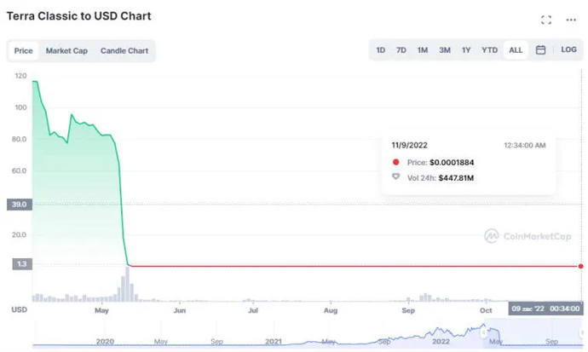Select the 1D time range
588x352 pixels.
point(381,50)
